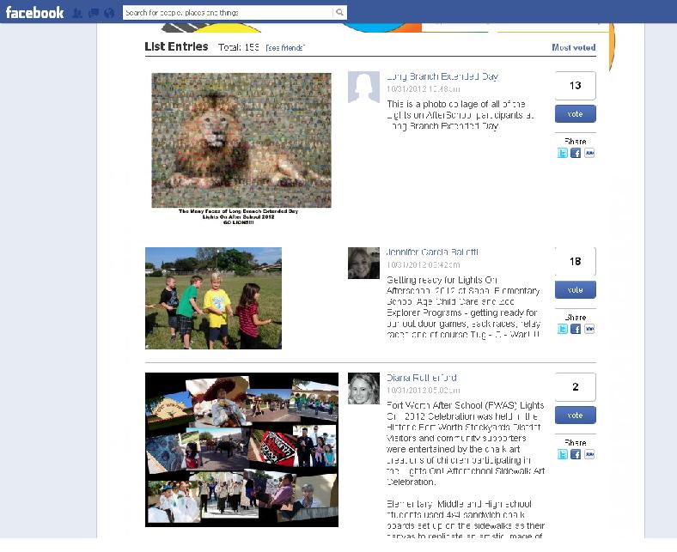Open Diana Rutherford's profile name link

click(421, 378)
